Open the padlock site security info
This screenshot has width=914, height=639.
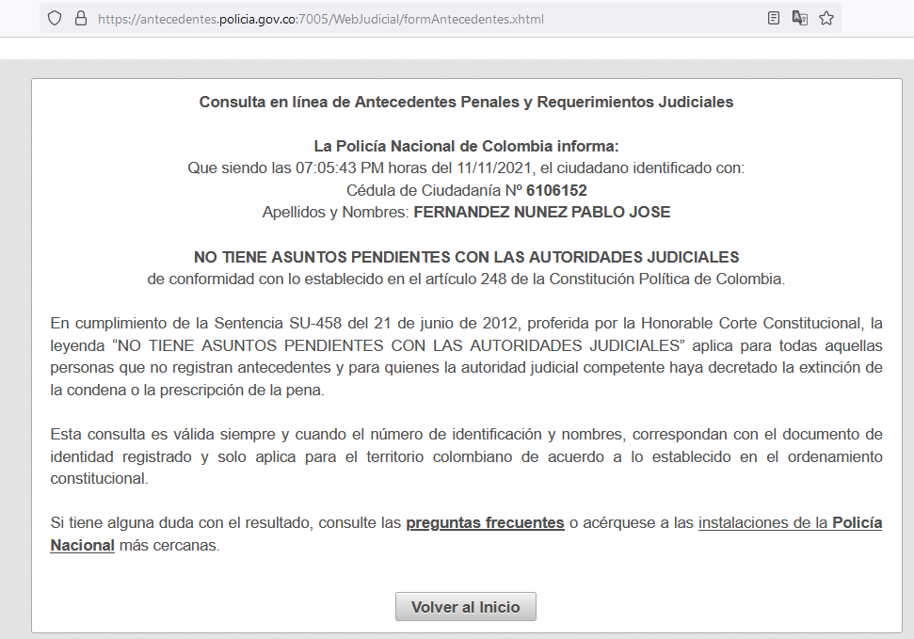[80, 18]
